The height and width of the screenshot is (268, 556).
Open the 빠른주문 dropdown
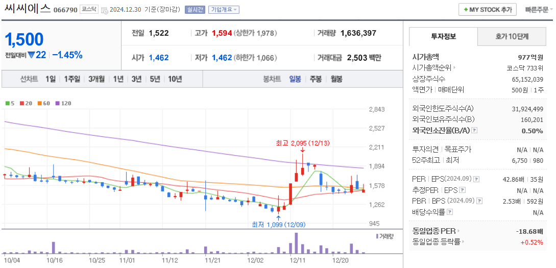pos(539,10)
